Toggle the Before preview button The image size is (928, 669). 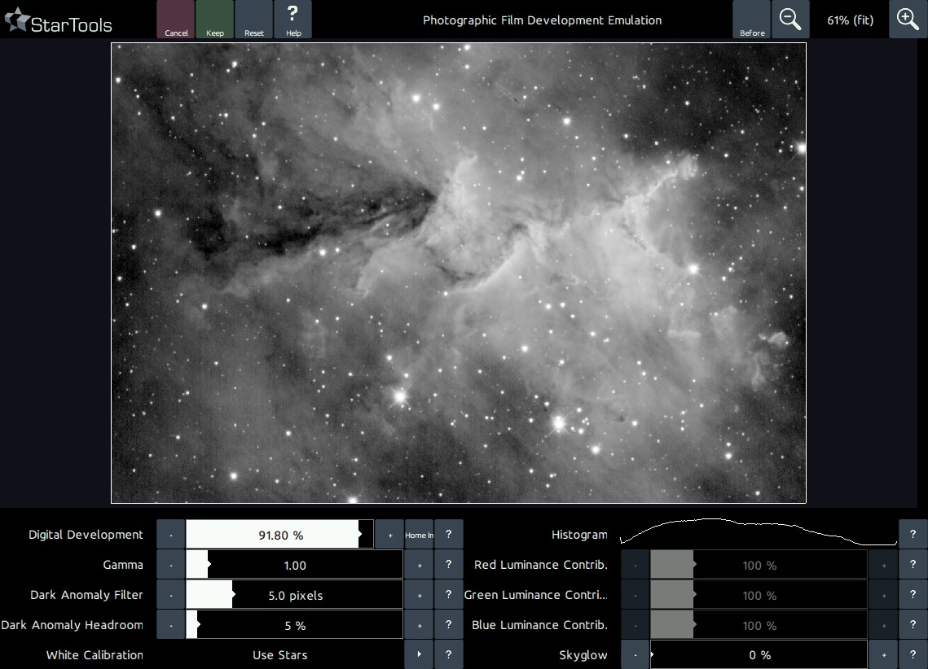click(752, 20)
